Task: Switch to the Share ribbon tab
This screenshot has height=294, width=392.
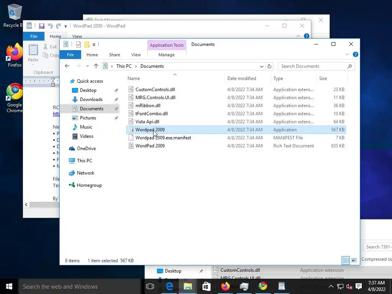Action: pos(114,55)
